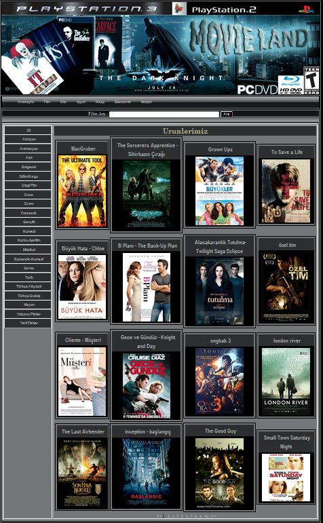The height and width of the screenshot is (523, 323).
Task: Click the Blu-ray HD DVD badge
Action: pos(290,84)
